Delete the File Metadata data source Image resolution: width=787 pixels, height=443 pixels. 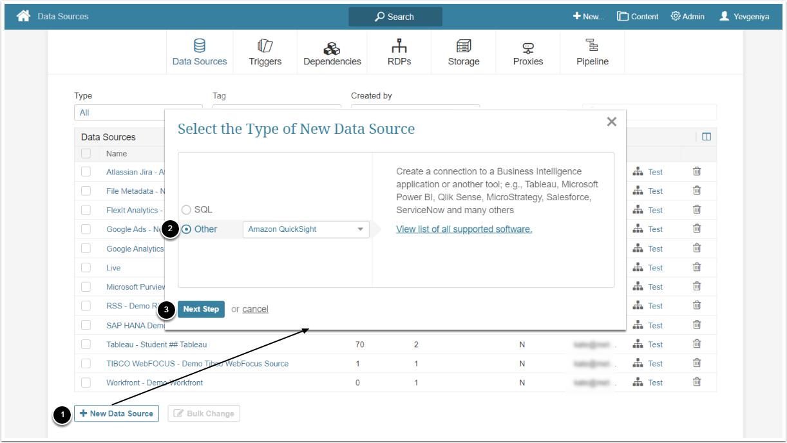tap(697, 191)
